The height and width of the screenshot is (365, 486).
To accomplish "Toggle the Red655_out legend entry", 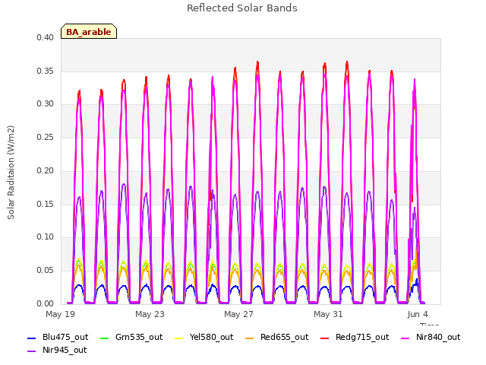I will click(276, 337).
